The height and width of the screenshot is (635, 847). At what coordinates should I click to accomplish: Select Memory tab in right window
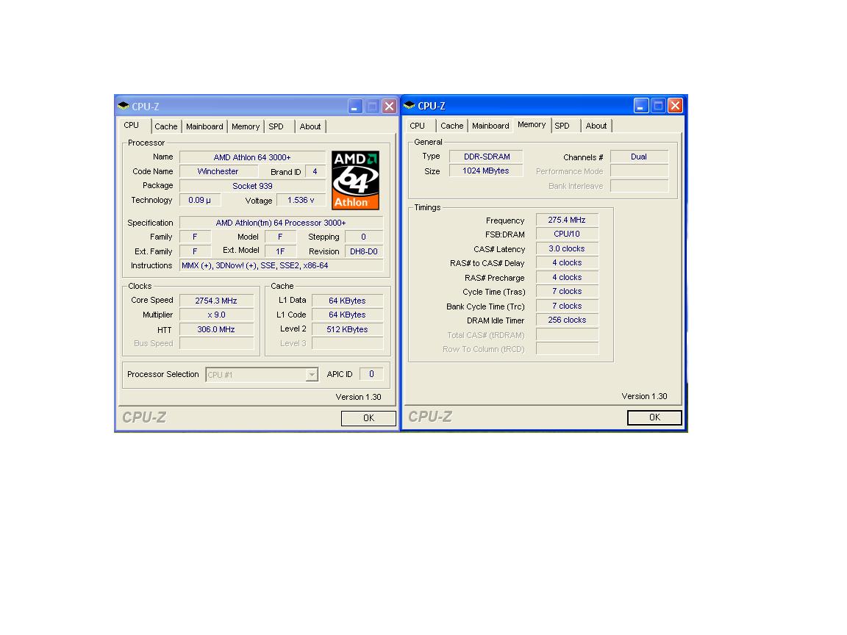pos(532,125)
